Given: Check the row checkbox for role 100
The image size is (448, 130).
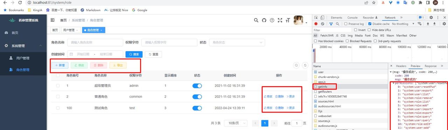Looking at the screenshot, I should tap(58, 108).
